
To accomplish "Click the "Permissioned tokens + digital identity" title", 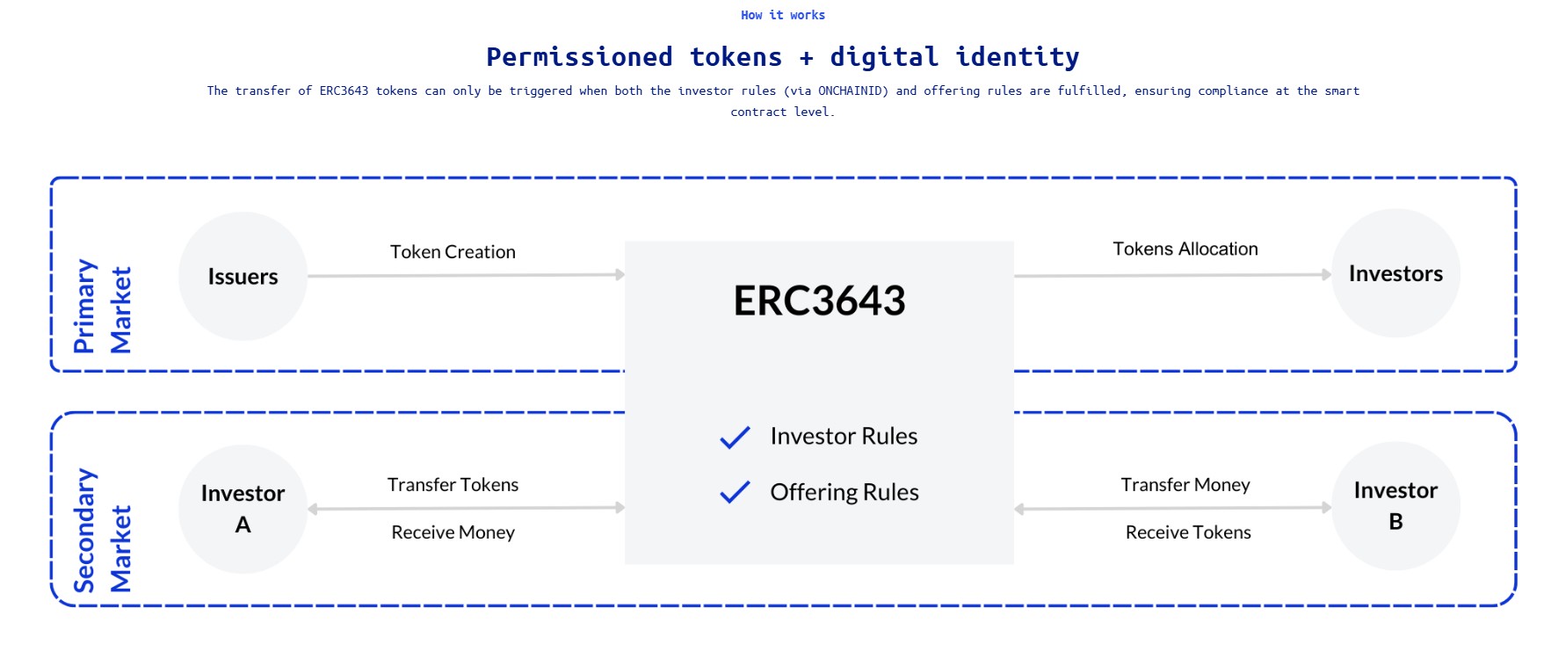I will click(782, 57).
